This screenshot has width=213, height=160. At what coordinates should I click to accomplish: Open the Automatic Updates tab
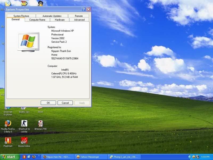(52, 16)
